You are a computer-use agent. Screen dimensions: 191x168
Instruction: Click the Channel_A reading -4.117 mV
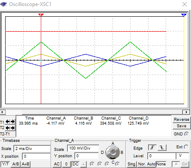(x=55, y=123)
